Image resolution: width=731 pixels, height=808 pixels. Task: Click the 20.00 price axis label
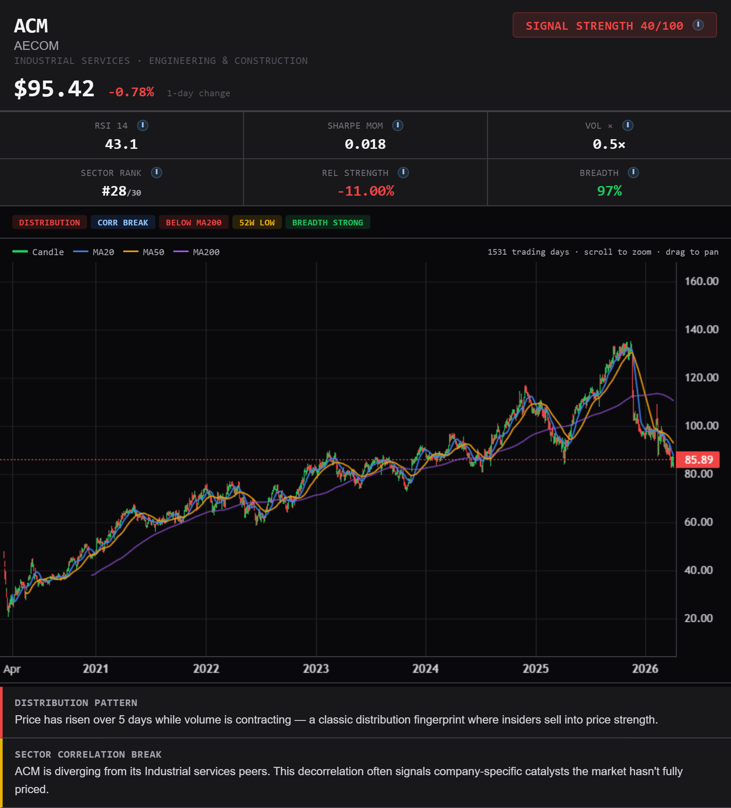coord(699,618)
